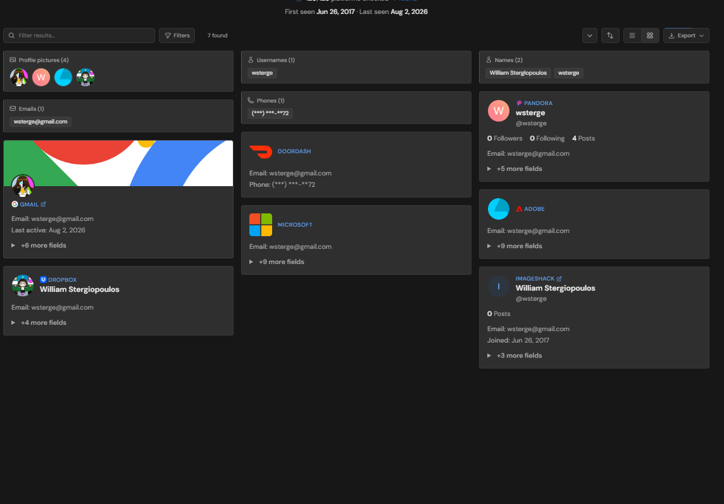Click Pandora 4 Posts stat
Viewport: 724px width, 504px height.
pyautogui.click(x=583, y=138)
